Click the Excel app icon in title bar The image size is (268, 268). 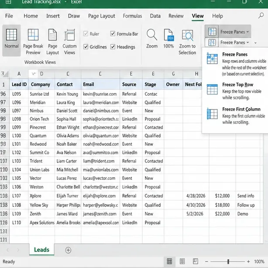tap(8, 2)
